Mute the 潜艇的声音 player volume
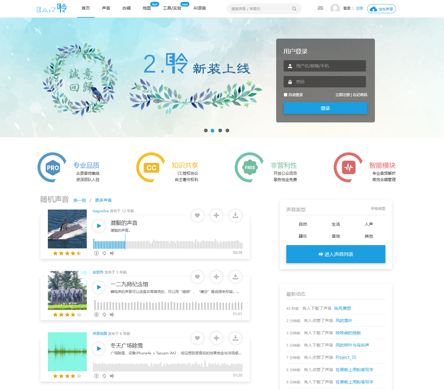Viewport: 444px width, 390px height. [112, 253]
